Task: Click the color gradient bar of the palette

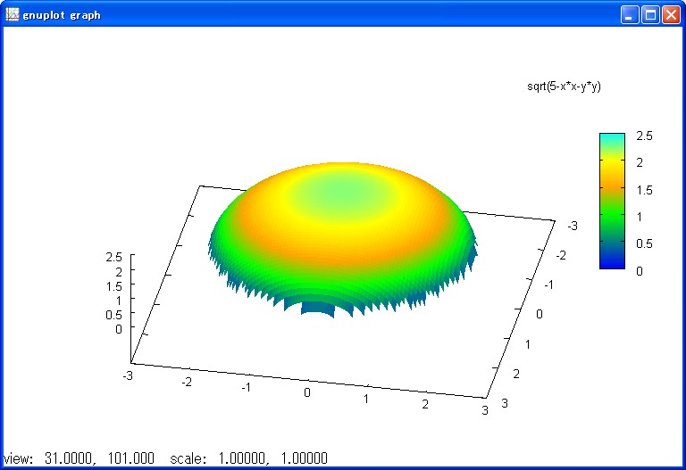Action: click(612, 201)
